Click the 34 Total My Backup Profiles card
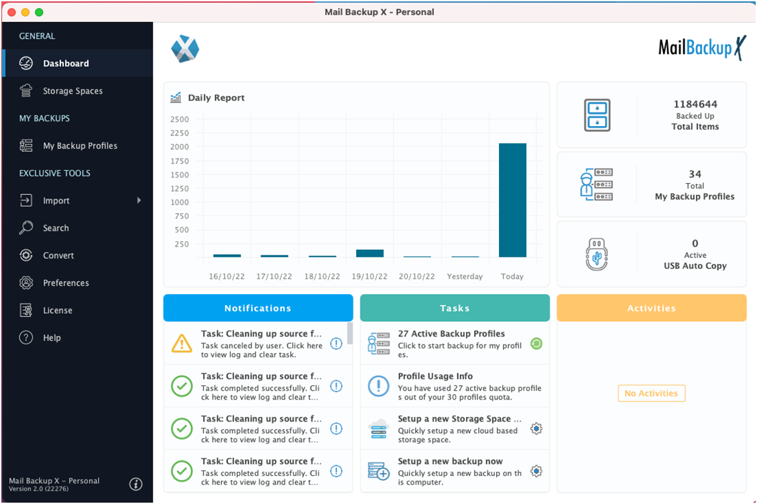Screen dimensions: 757x504 click(x=652, y=184)
